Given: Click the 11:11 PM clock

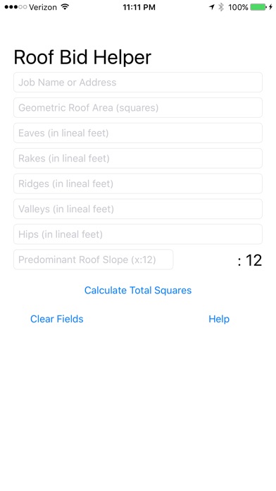Looking at the screenshot, I should coord(139,7).
